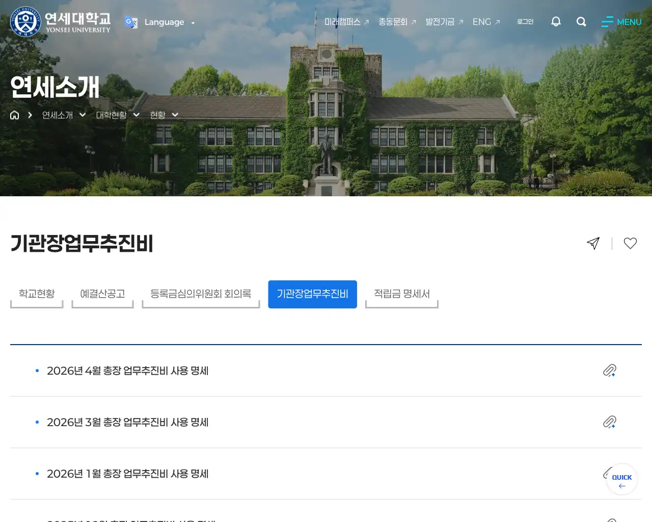The height and width of the screenshot is (522, 652).
Task: Switch to the 적립금 명세서 tab
Action: tap(402, 294)
